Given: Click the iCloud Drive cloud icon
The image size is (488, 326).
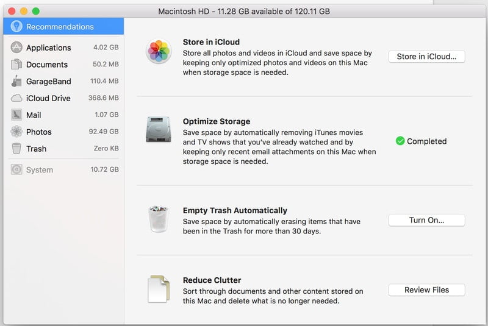Looking at the screenshot, I should click(x=16, y=98).
